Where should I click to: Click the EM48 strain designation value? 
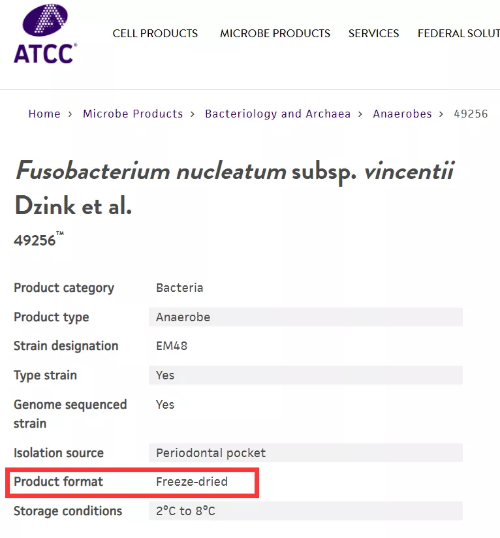pyautogui.click(x=172, y=346)
